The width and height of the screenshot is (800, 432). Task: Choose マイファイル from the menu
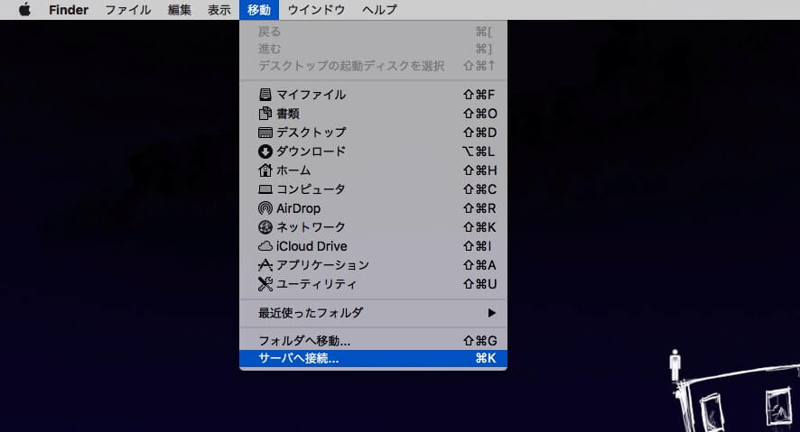[x=373, y=95]
